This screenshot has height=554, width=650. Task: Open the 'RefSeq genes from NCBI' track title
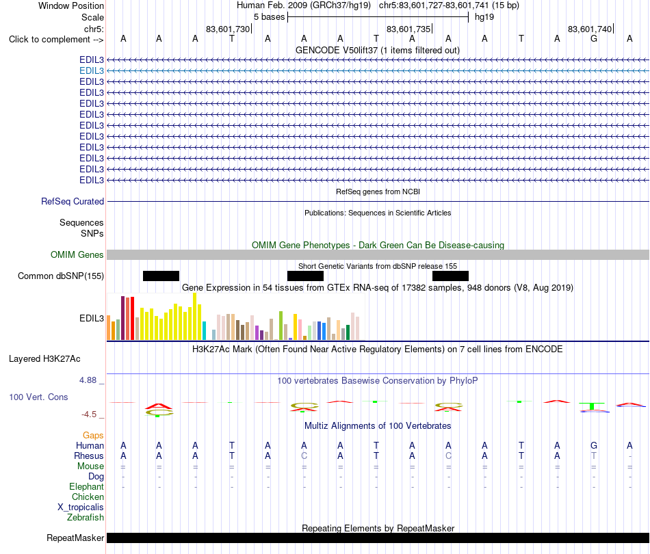378,192
